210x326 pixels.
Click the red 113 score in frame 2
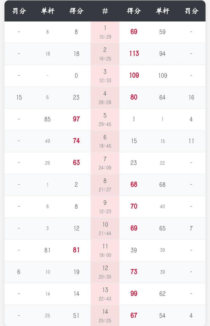134,54
